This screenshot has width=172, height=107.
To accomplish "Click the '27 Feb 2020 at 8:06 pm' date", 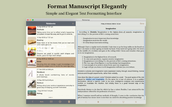I will pyautogui.click(x=45, y=69).
